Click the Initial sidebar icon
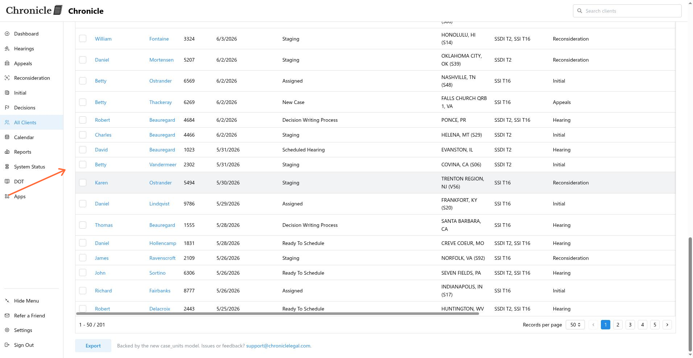 click(7, 93)
